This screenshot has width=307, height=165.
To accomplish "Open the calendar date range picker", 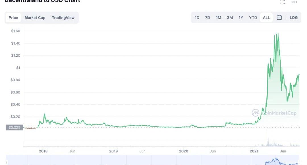I will coord(279,18).
